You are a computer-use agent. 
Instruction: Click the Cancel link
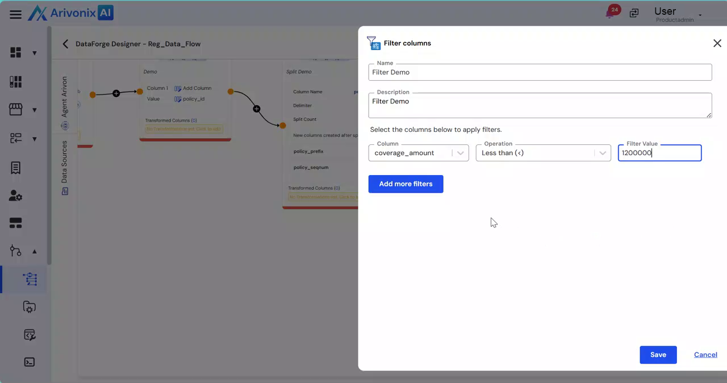tap(705, 355)
